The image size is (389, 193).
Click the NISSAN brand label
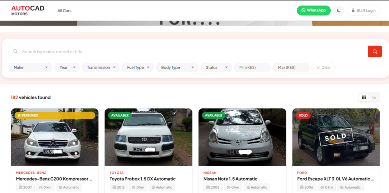point(210,173)
